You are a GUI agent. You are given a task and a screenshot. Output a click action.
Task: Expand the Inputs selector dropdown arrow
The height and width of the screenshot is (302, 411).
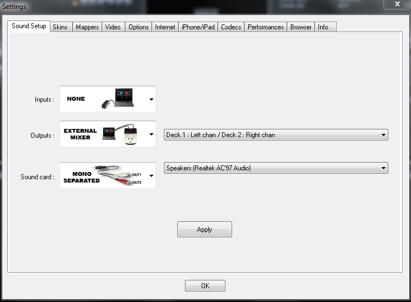coord(151,100)
